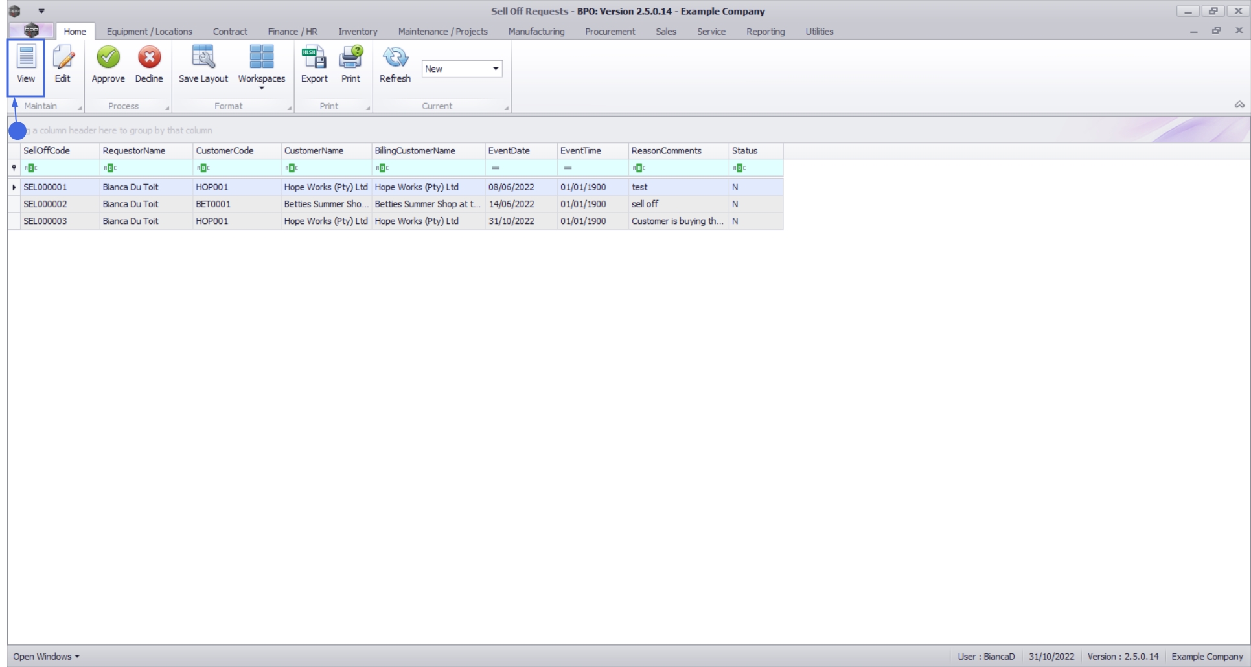The width and height of the screenshot is (1251, 667).
Task: Select row SEL000002
Action: [395, 204]
